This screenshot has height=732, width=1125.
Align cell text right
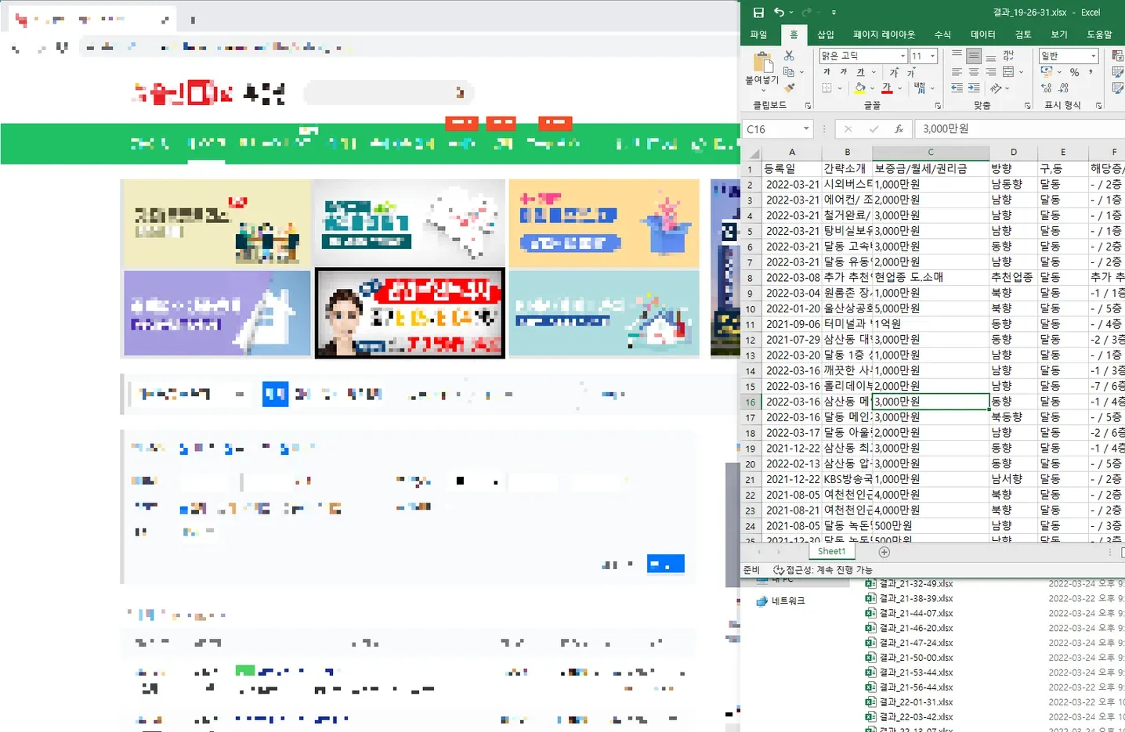(991, 72)
